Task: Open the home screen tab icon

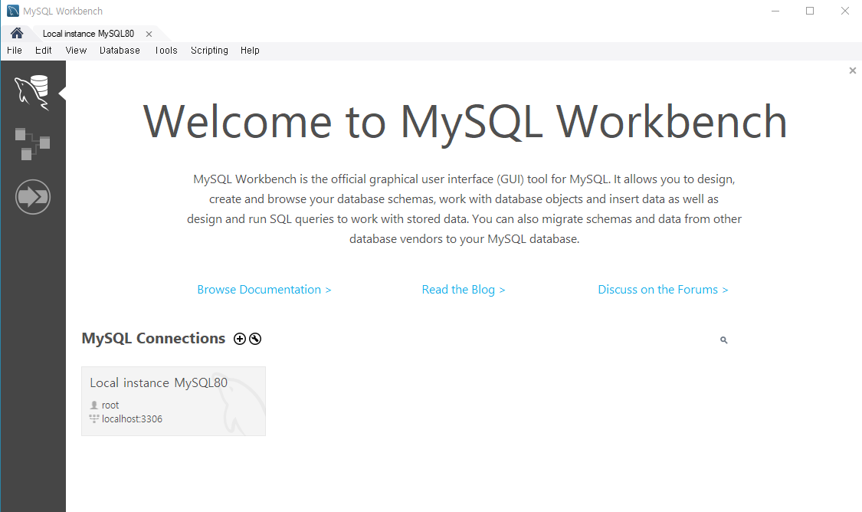Action: click(17, 34)
